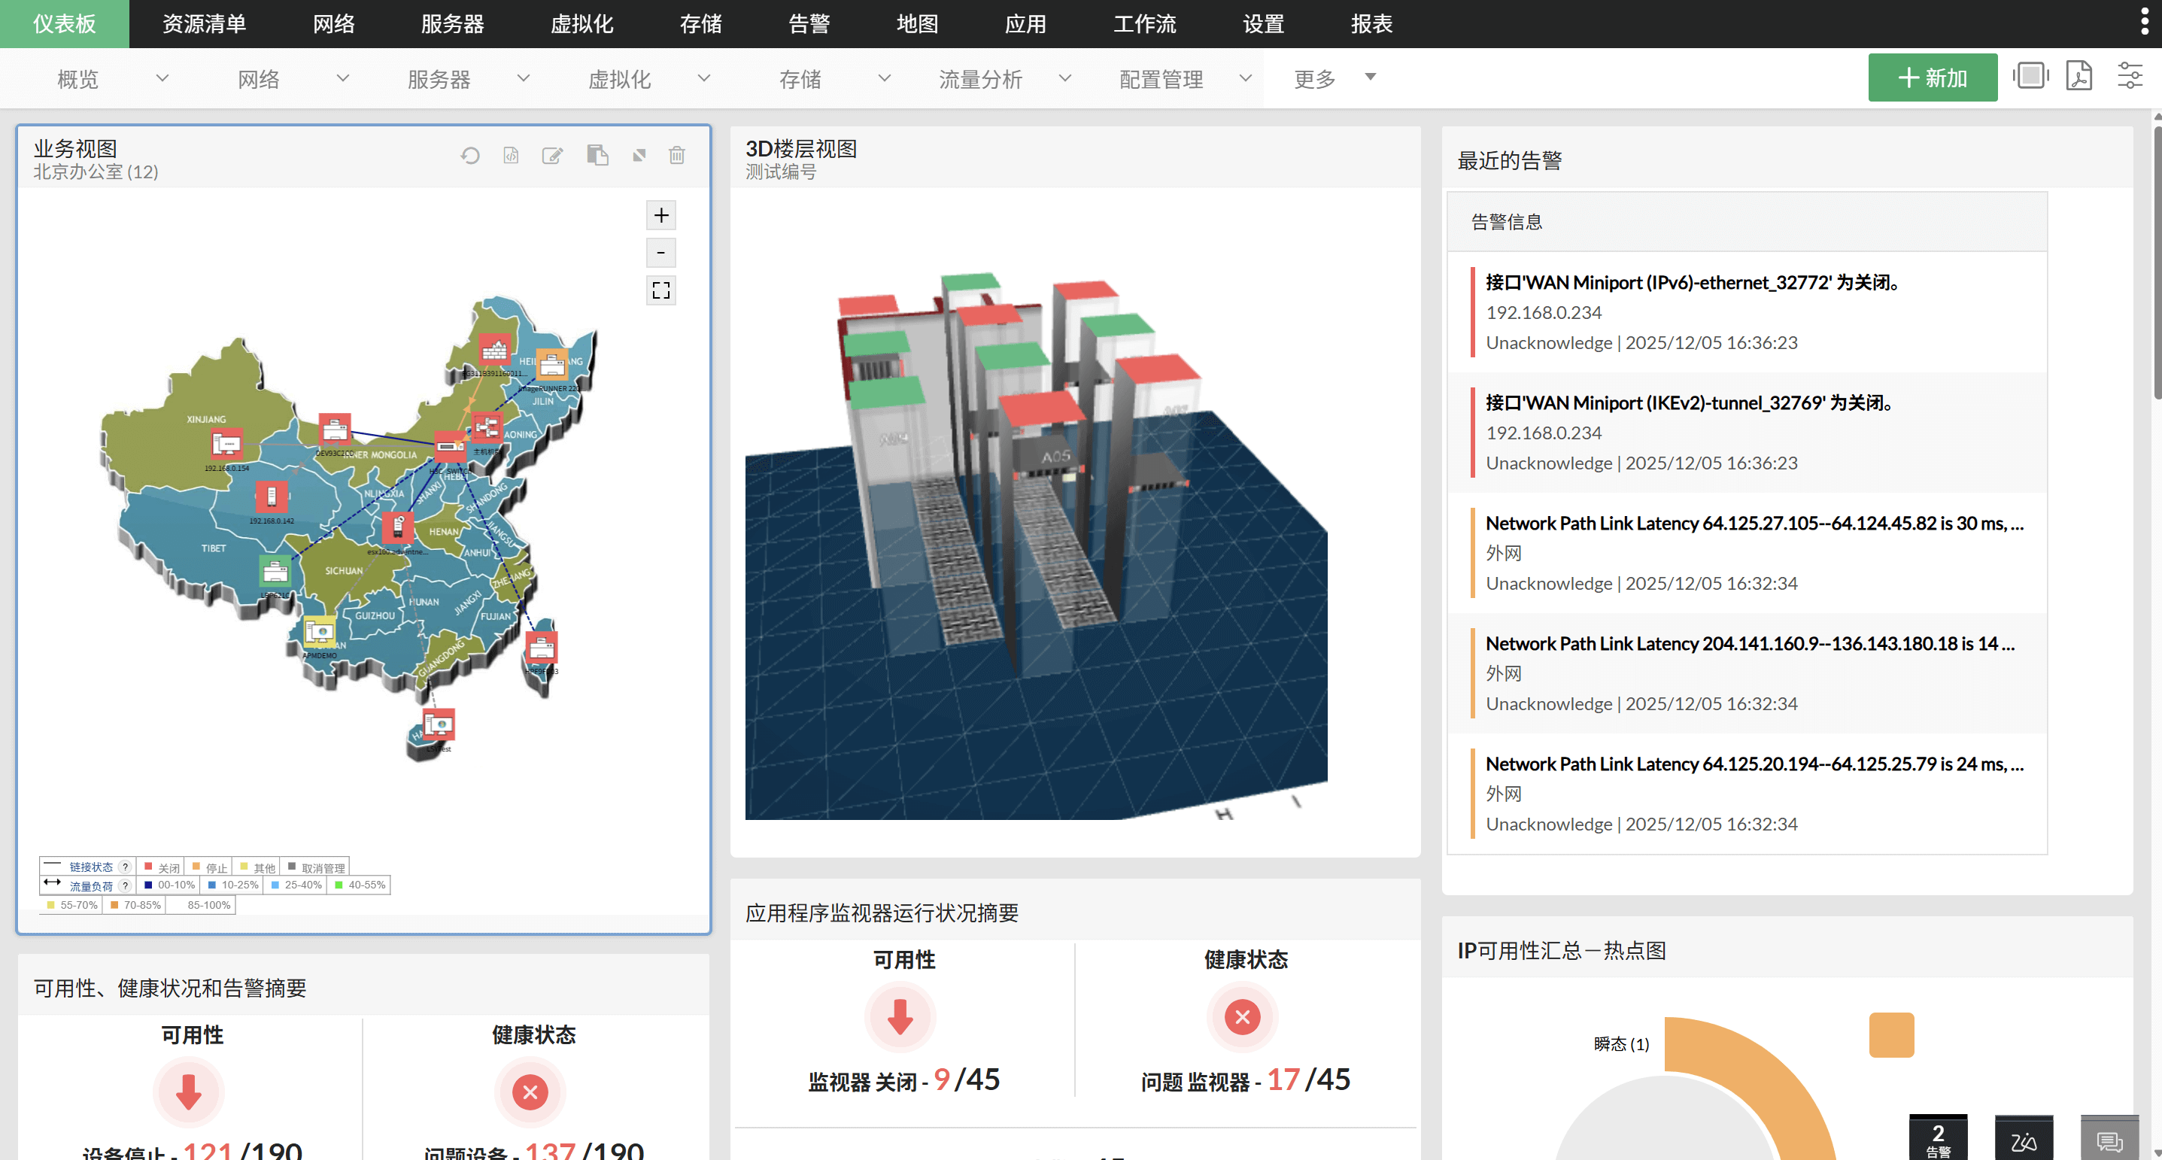Click the orange legend swatch in heat map
The width and height of the screenshot is (2162, 1160).
1891,1035
